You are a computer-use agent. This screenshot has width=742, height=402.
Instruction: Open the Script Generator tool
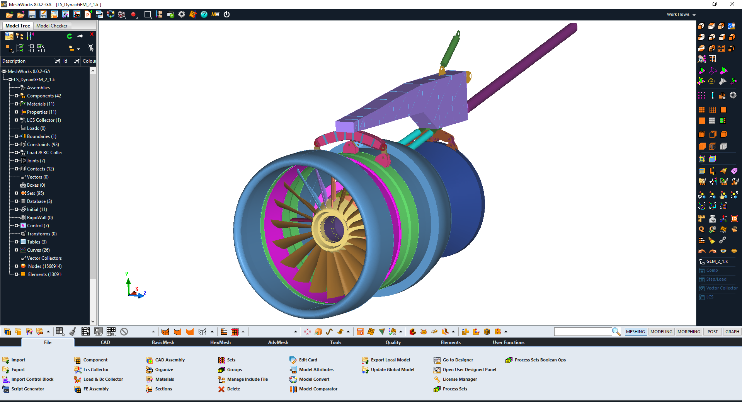click(x=27, y=389)
